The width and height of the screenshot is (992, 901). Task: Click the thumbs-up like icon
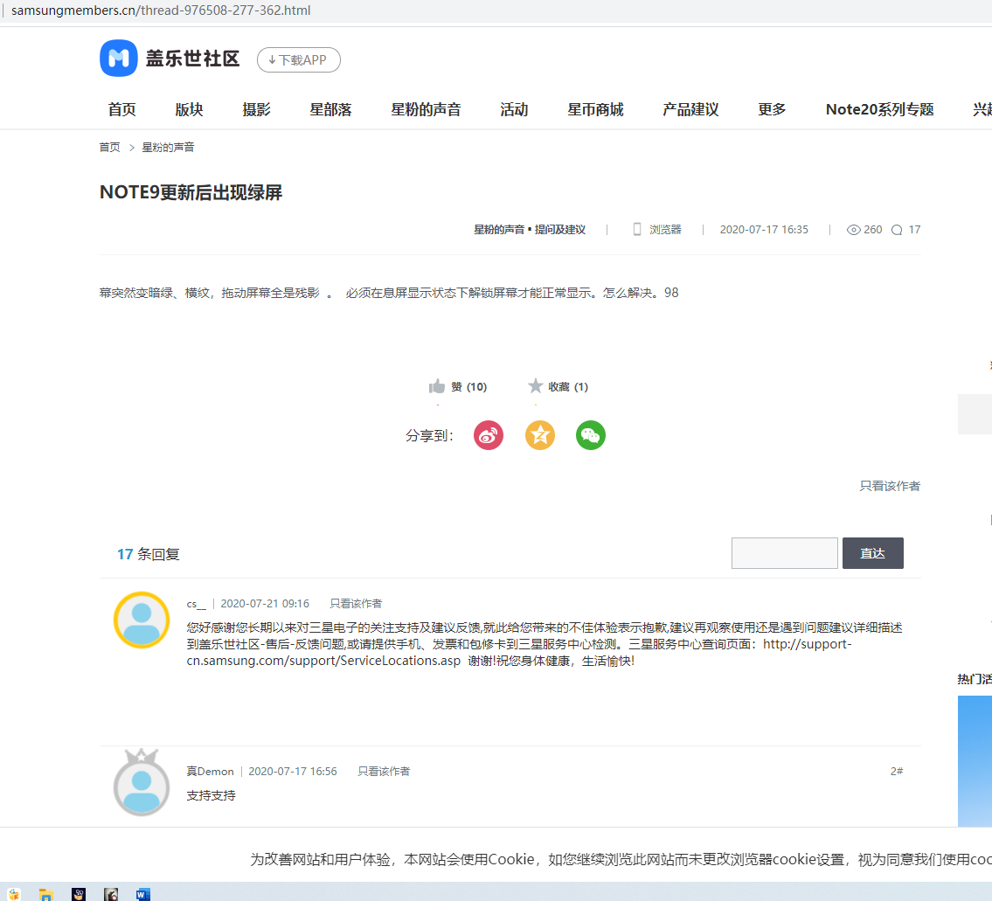[x=436, y=386]
